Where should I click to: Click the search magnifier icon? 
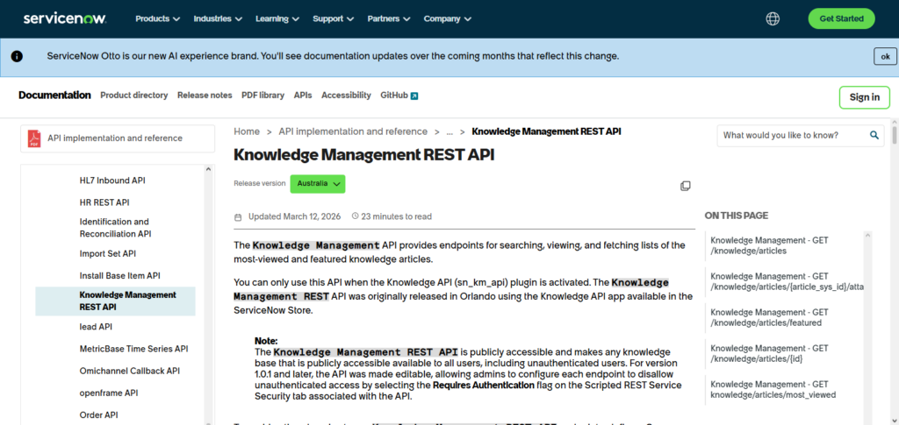pyautogui.click(x=874, y=136)
